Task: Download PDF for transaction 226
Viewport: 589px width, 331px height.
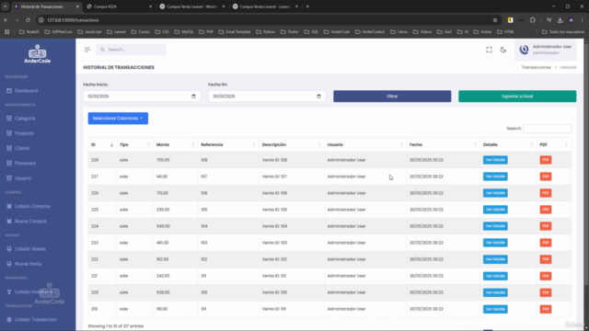Action: click(546, 193)
